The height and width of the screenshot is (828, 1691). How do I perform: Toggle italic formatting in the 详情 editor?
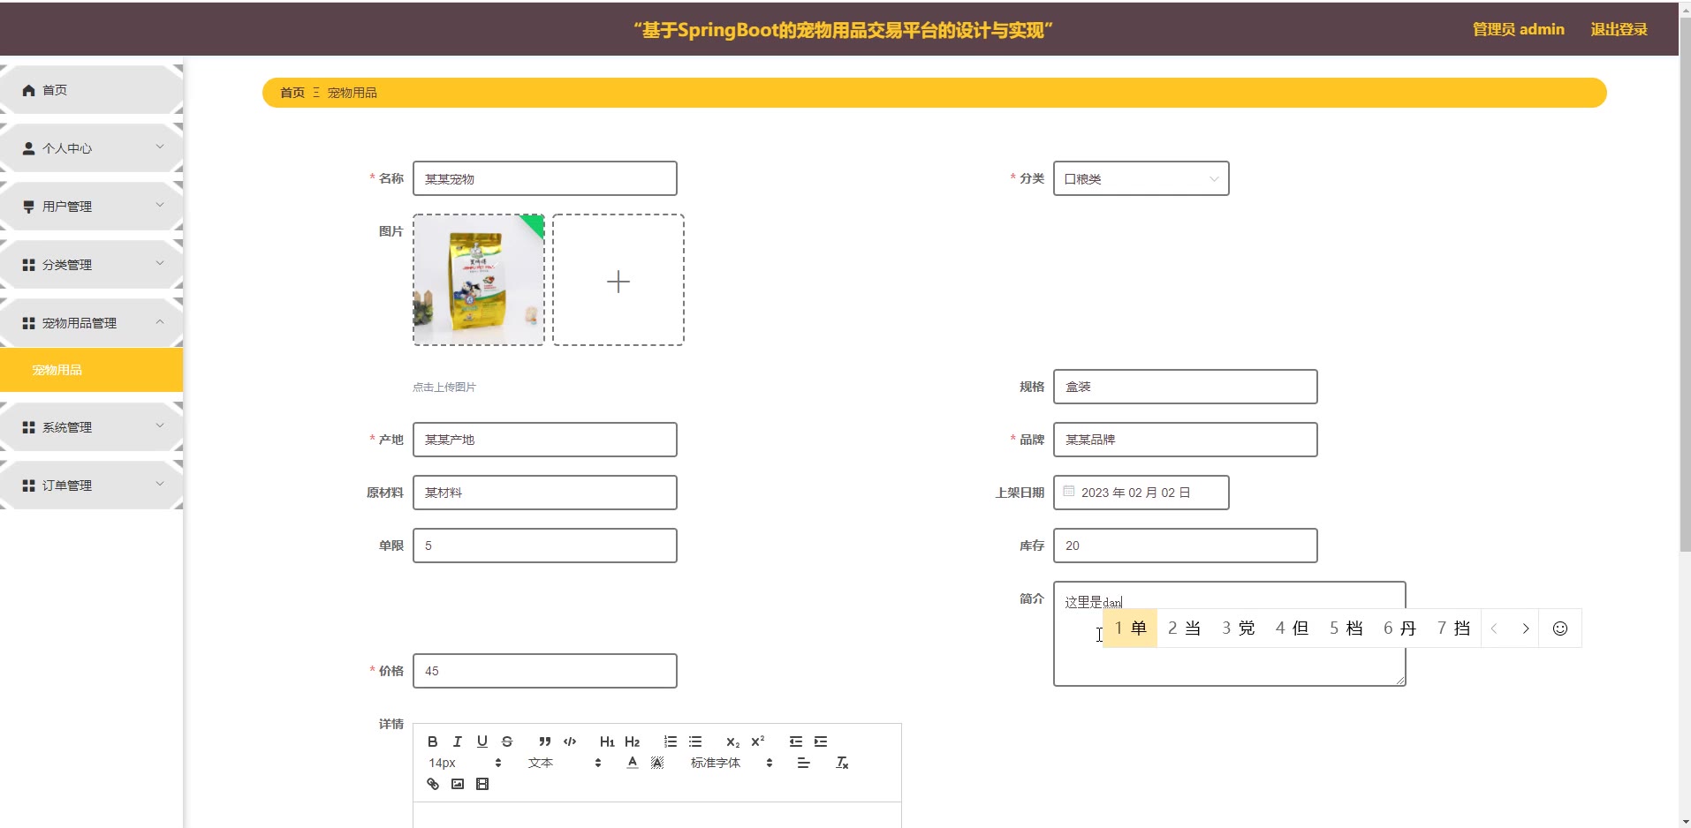[x=458, y=741]
